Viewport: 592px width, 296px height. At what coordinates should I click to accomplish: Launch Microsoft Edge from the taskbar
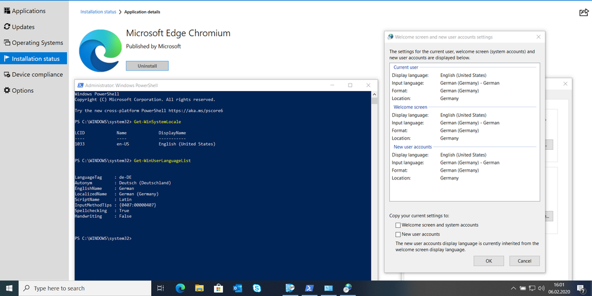[x=181, y=288]
